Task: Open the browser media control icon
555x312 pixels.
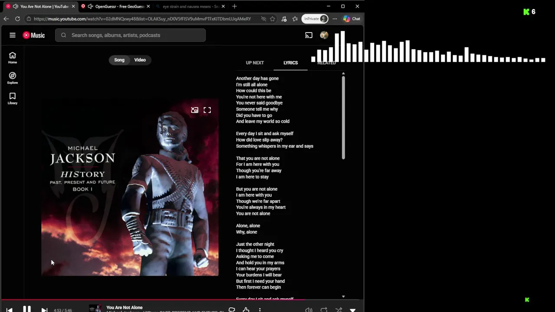Action: click(284, 19)
